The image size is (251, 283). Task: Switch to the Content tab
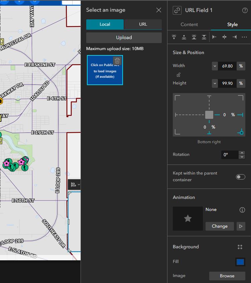[x=189, y=25]
